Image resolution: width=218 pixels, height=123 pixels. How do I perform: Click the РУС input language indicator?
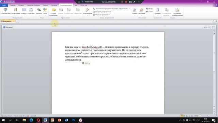(x=198, y=120)
